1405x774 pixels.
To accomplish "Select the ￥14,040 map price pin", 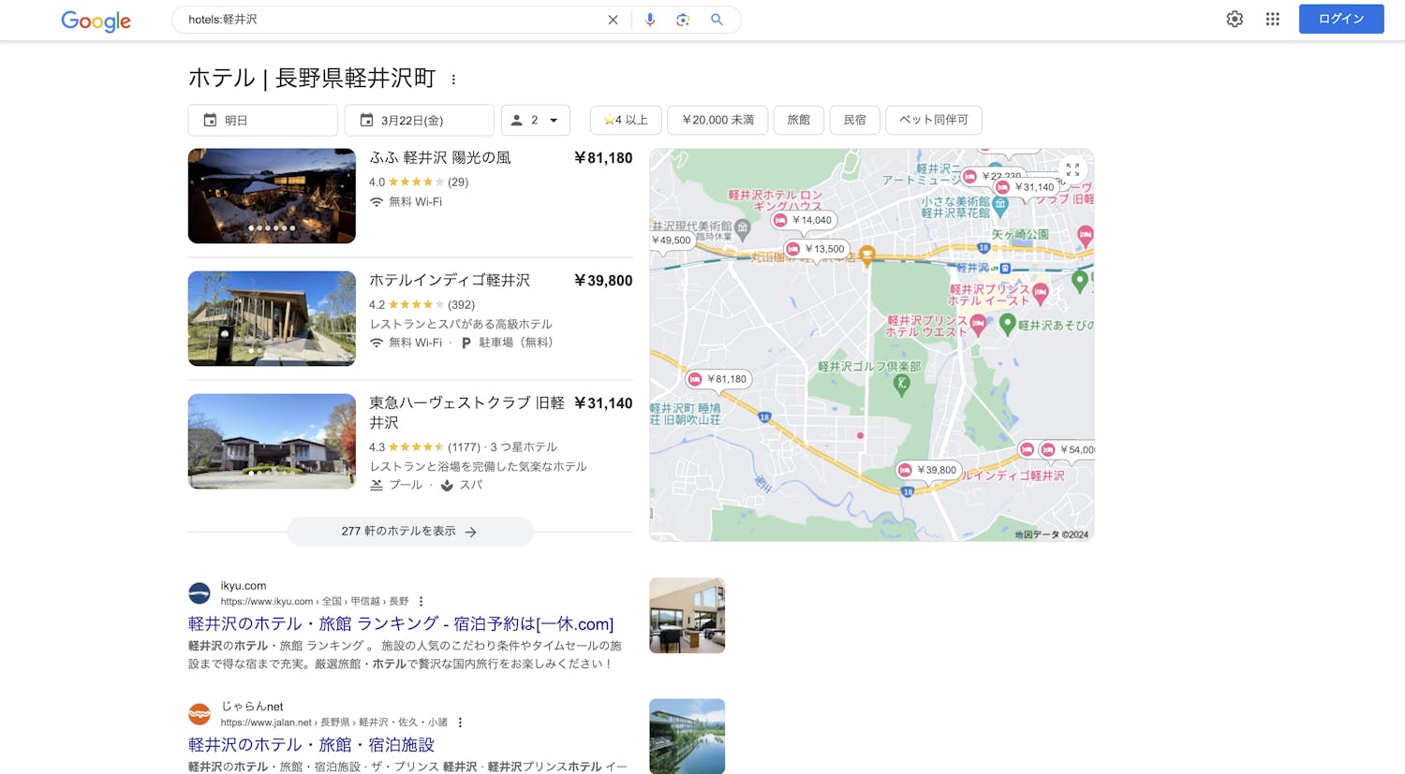I will click(x=803, y=221).
